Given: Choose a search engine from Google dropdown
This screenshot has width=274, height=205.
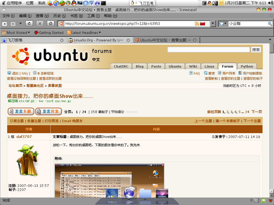Looking at the screenshot, I should (223, 24).
